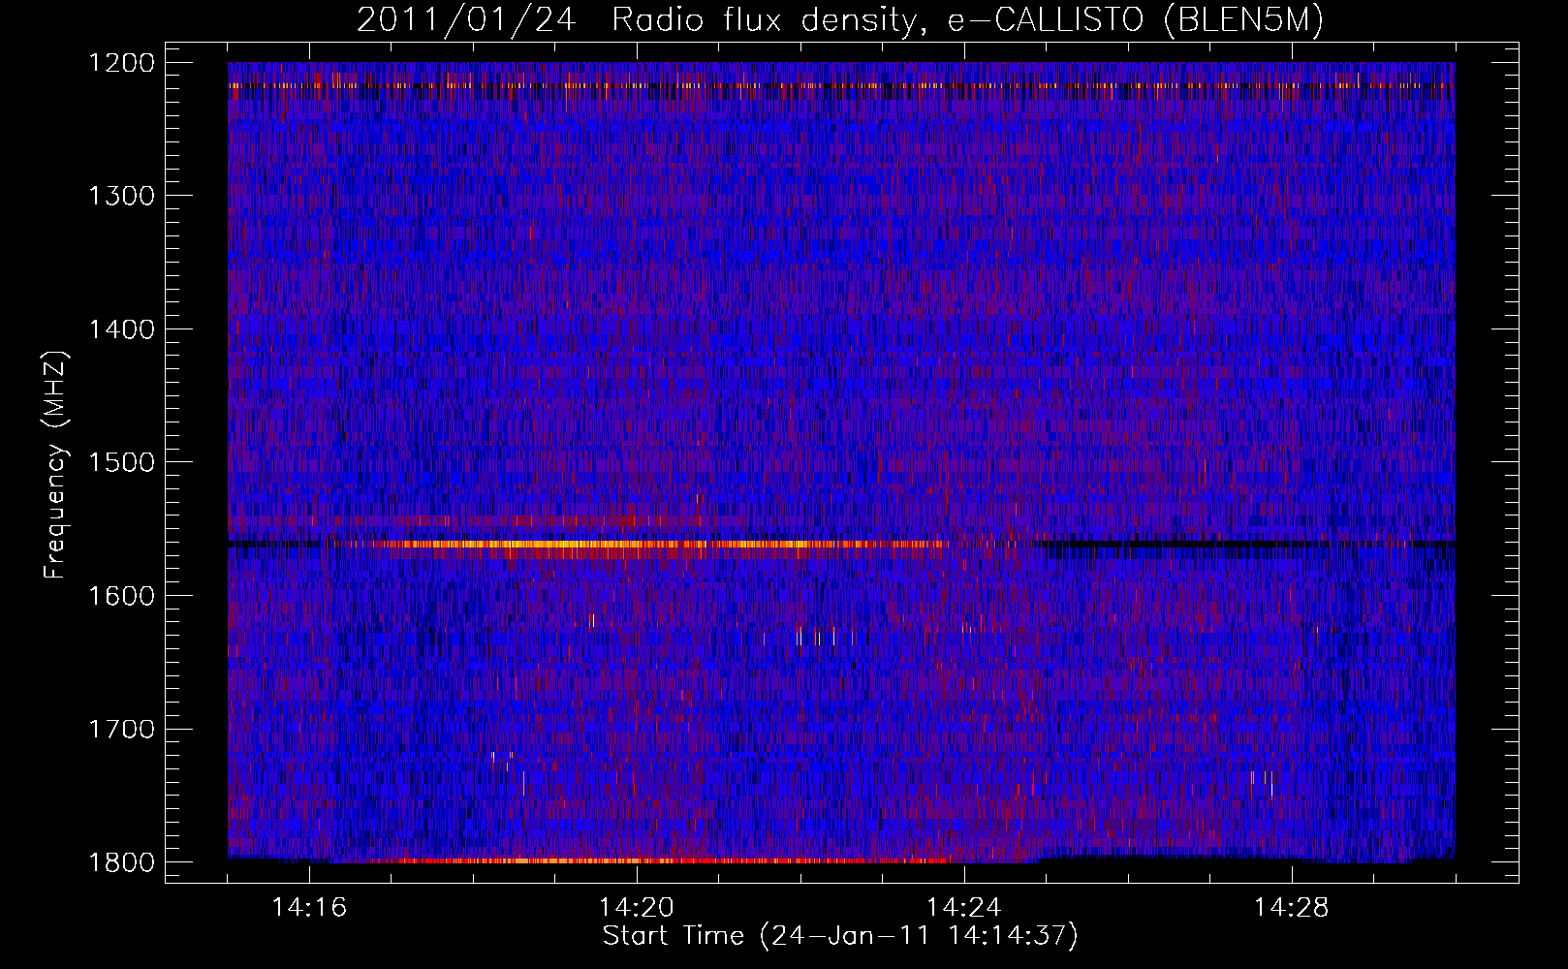Click the orange interference line near 1220 MHz
Screen dimensions: 1568x969
click(841, 85)
